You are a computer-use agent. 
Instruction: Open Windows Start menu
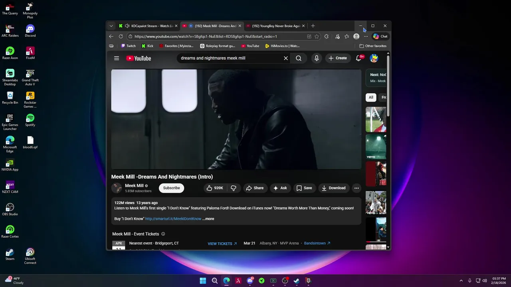click(x=203, y=281)
